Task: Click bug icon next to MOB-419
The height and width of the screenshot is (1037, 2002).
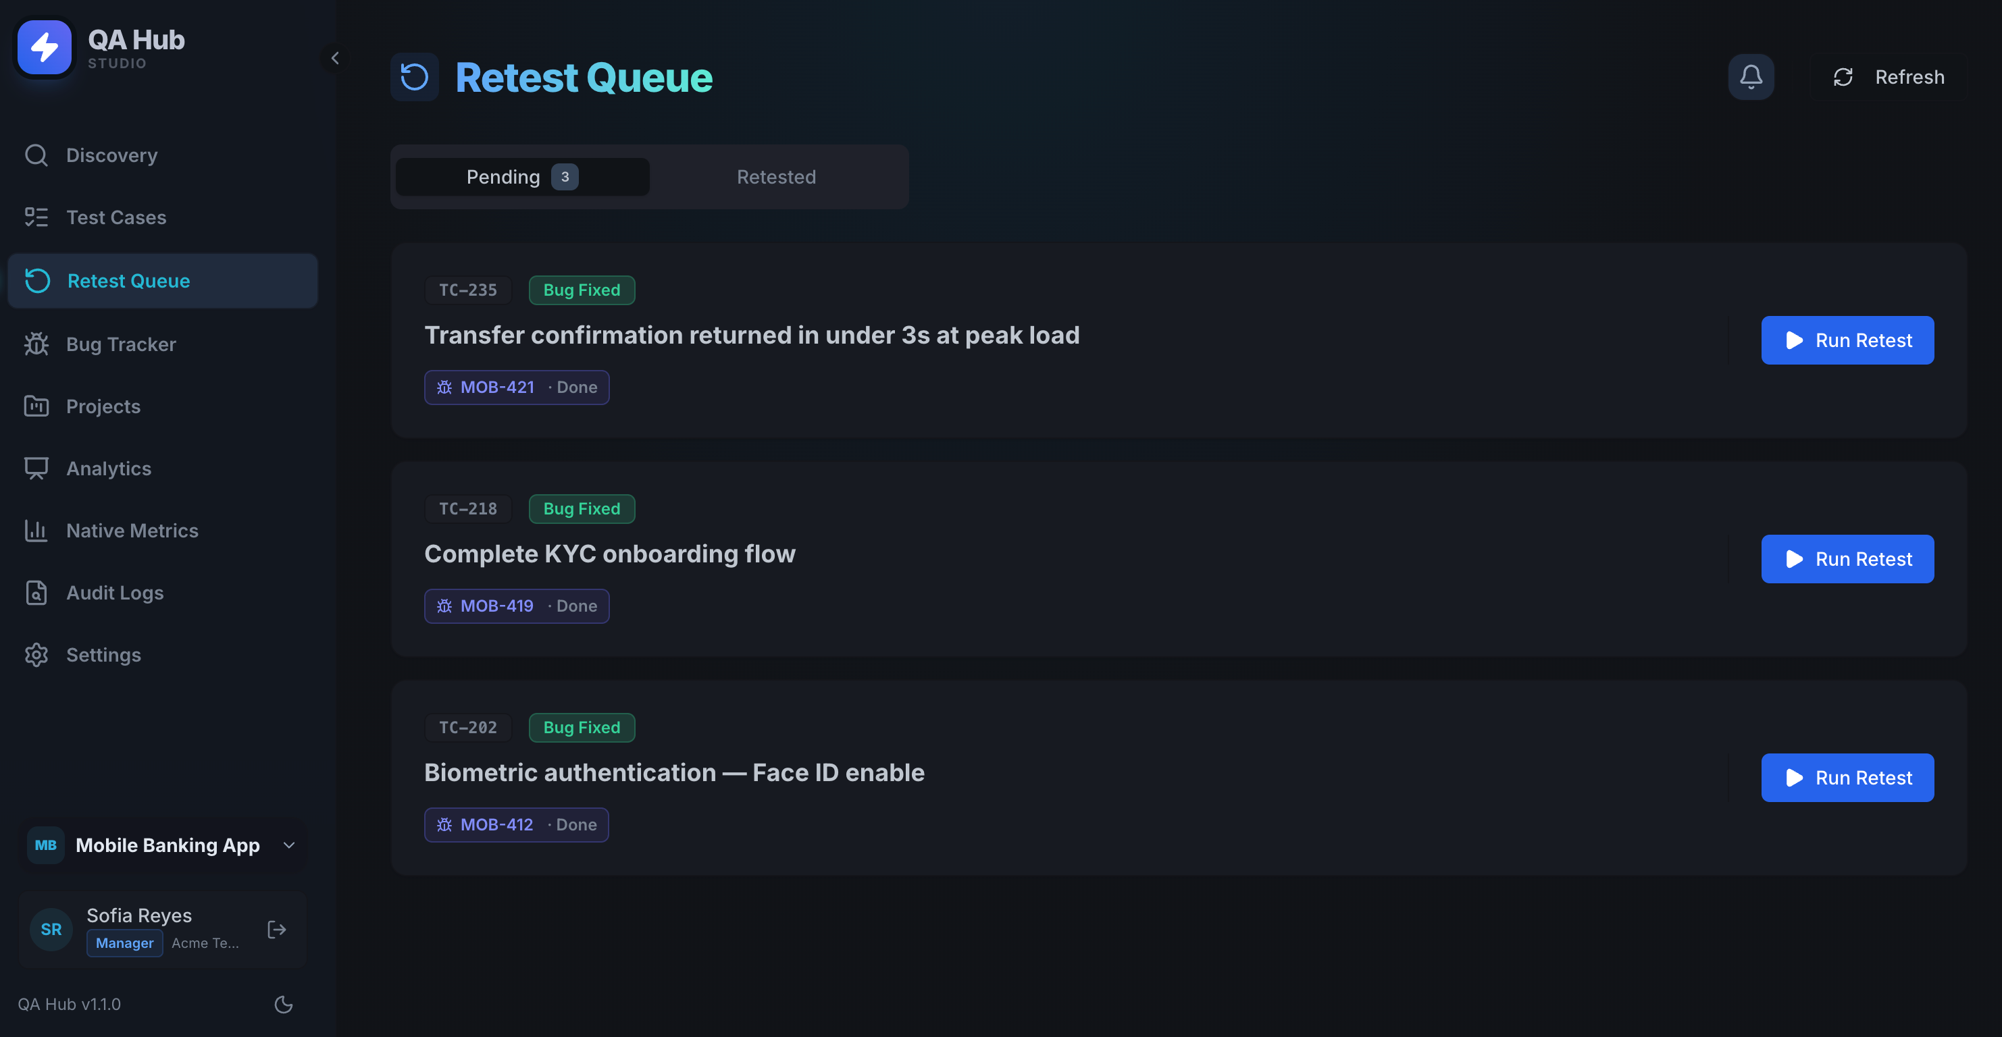Action: (444, 606)
